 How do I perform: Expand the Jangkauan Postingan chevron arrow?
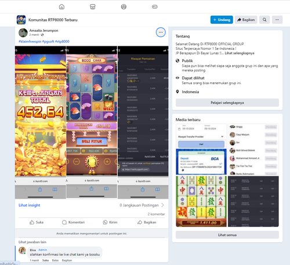[162, 205]
